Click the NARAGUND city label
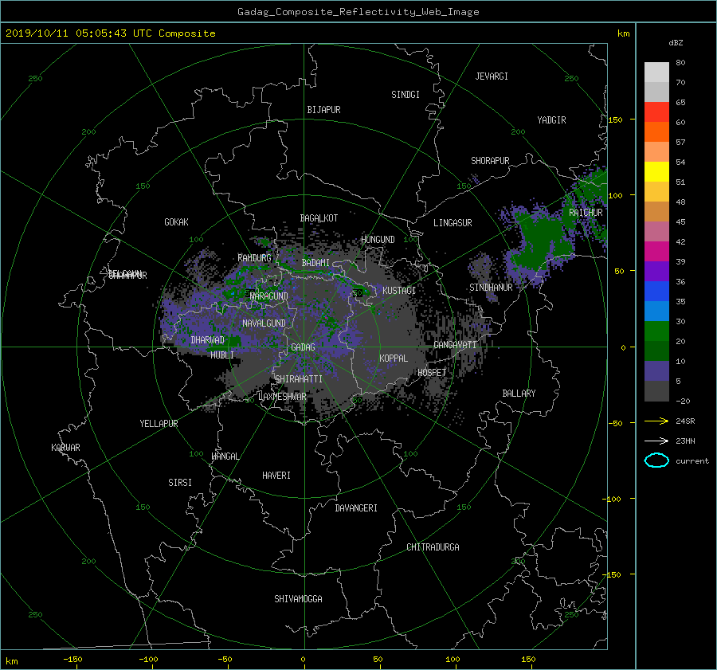The width and height of the screenshot is (717, 670). [x=269, y=296]
